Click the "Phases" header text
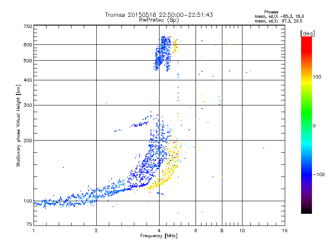The width and height of the screenshot is (335, 251). [x=271, y=12]
